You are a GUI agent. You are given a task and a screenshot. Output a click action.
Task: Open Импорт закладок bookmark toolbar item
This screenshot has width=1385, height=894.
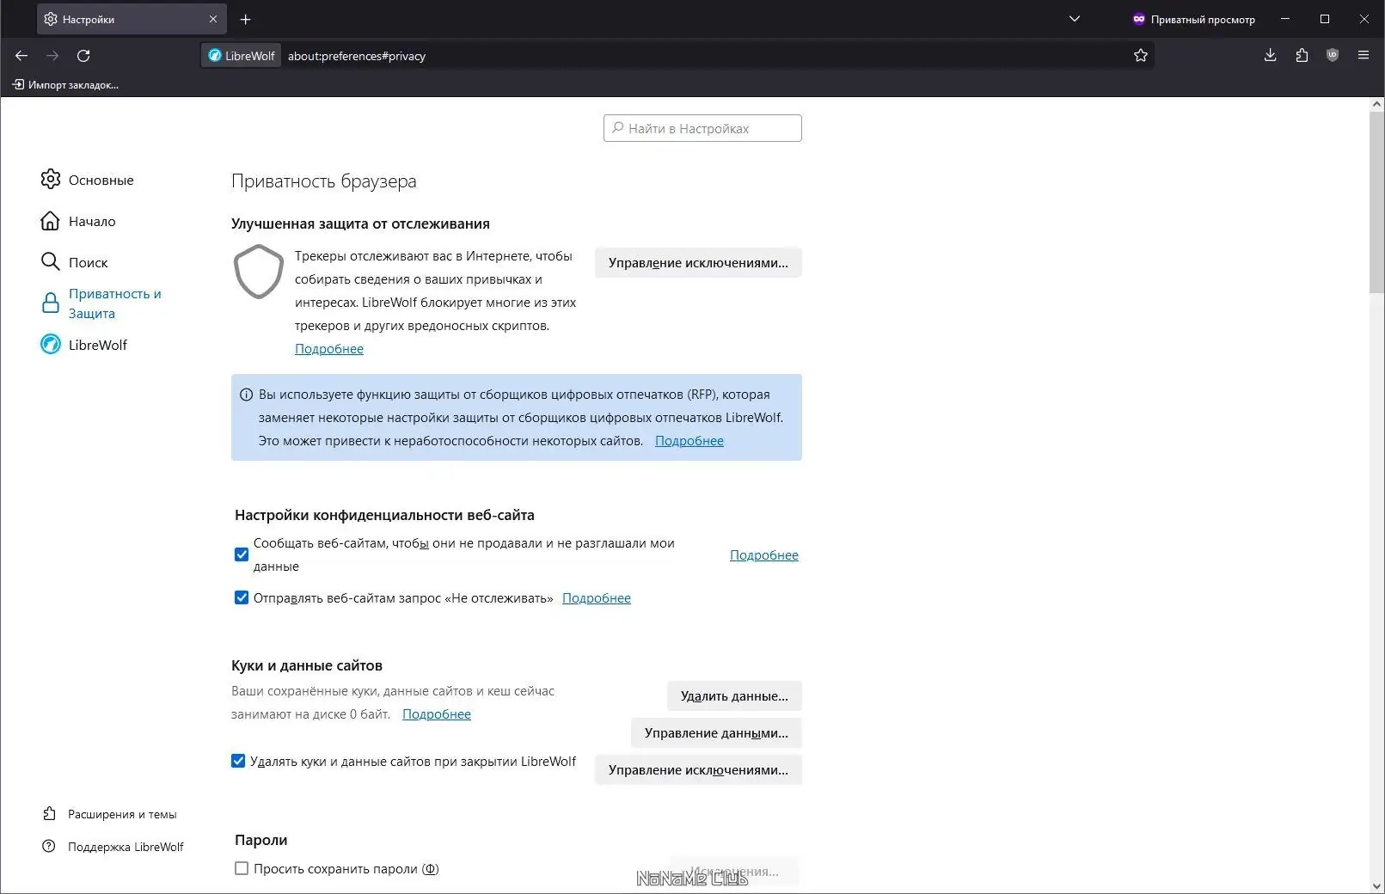point(65,85)
